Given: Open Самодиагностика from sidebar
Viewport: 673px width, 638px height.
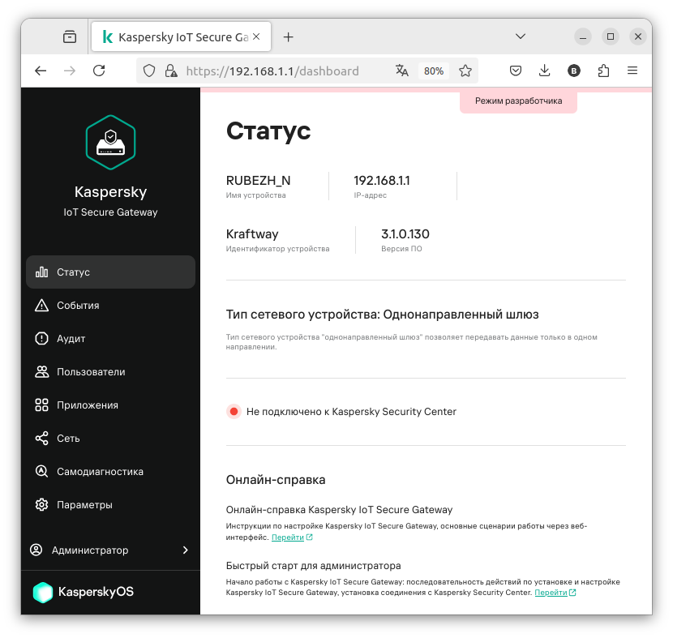Looking at the screenshot, I should 110,471.
